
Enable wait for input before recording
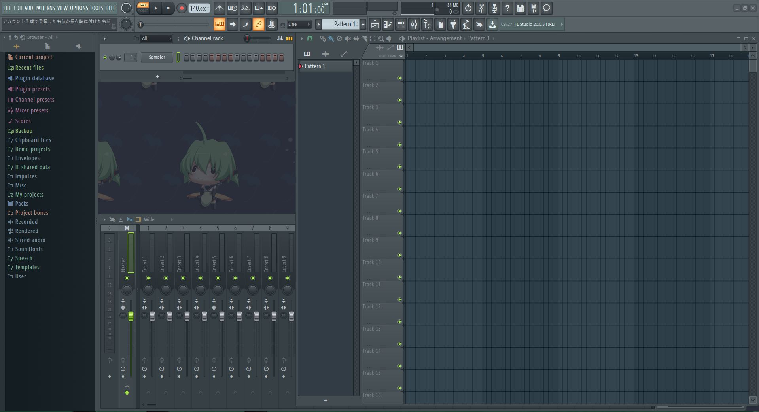click(x=233, y=8)
